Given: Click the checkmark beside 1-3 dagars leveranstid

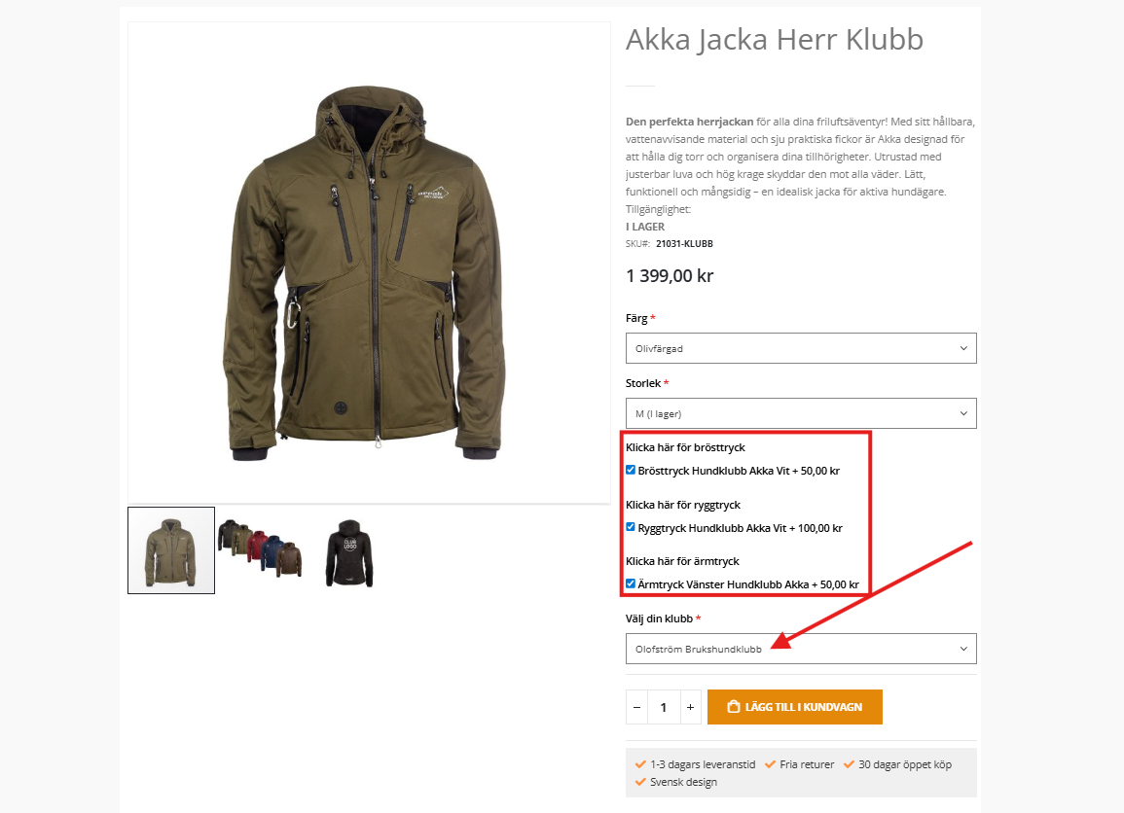Looking at the screenshot, I should [641, 764].
